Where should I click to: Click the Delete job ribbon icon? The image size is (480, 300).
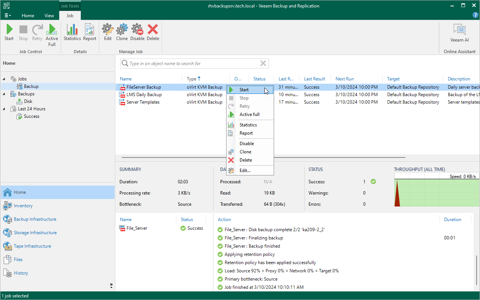tap(153, 33)
